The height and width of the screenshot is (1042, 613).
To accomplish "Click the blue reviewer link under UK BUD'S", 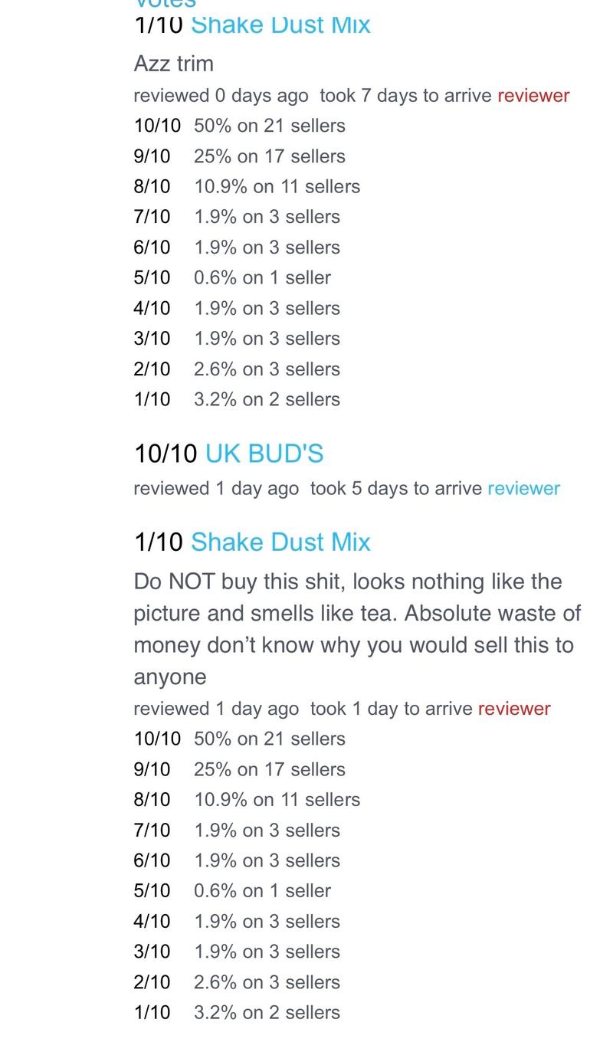I will tap(523, 489).
